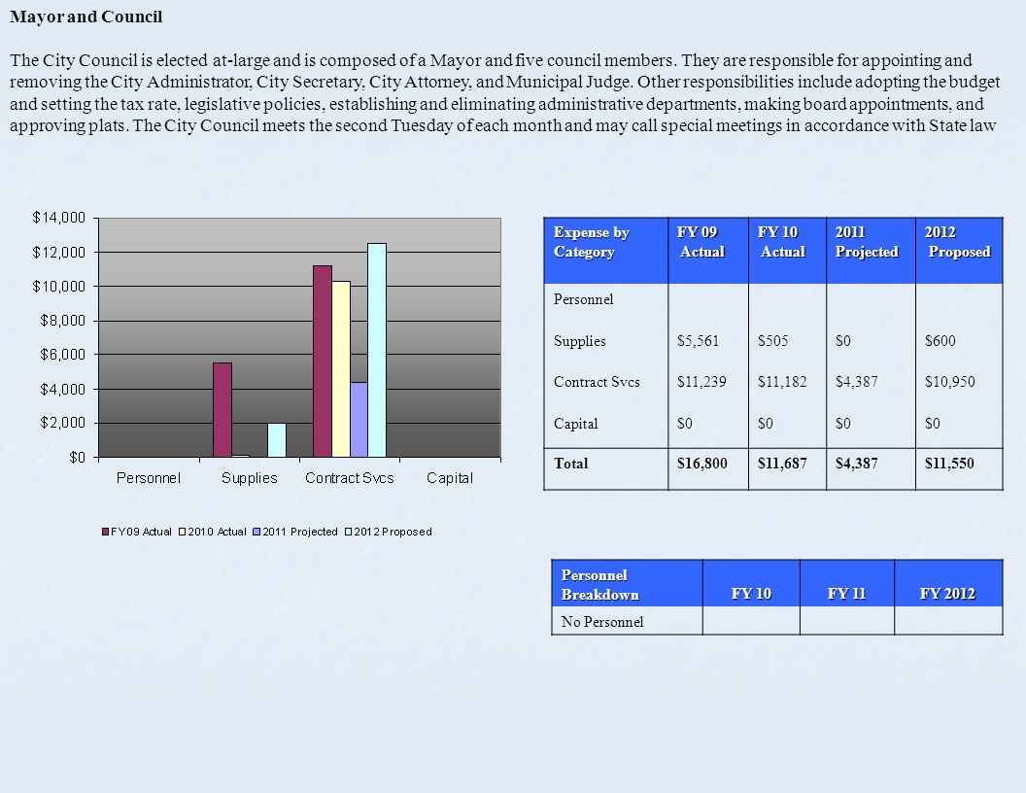
Task: Click the 2010 Actual legend color swatch
Action: [183, 532]
